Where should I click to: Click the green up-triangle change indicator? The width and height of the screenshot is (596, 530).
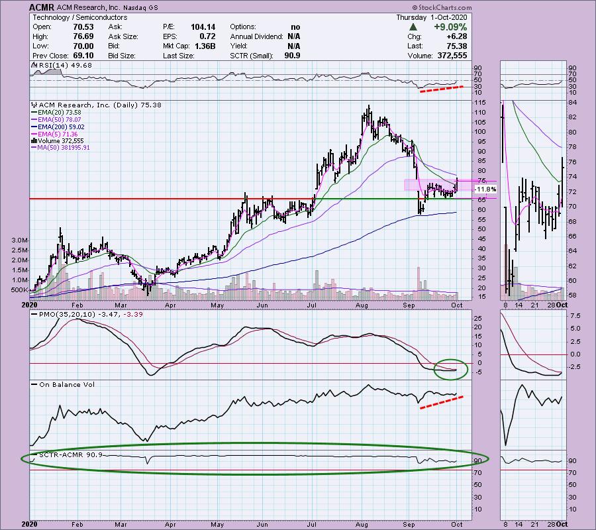(413, 27)
